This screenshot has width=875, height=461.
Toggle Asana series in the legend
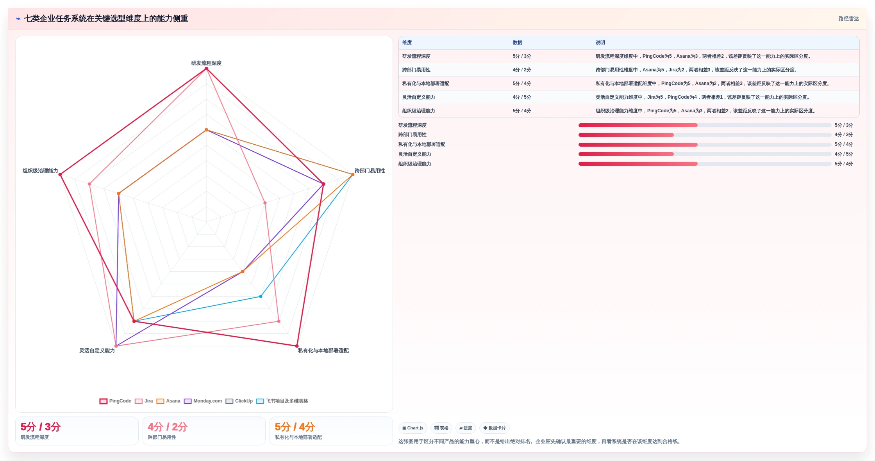tap(168, 401)
